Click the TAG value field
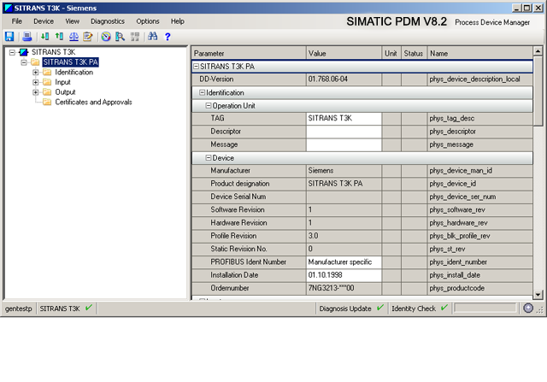Screen dimensions: 547x382 (344, 118)
